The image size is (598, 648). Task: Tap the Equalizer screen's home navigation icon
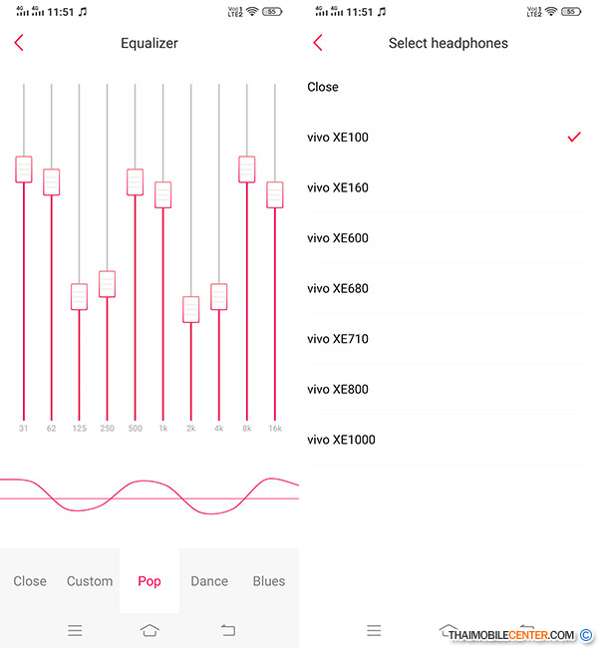[149, 630]
